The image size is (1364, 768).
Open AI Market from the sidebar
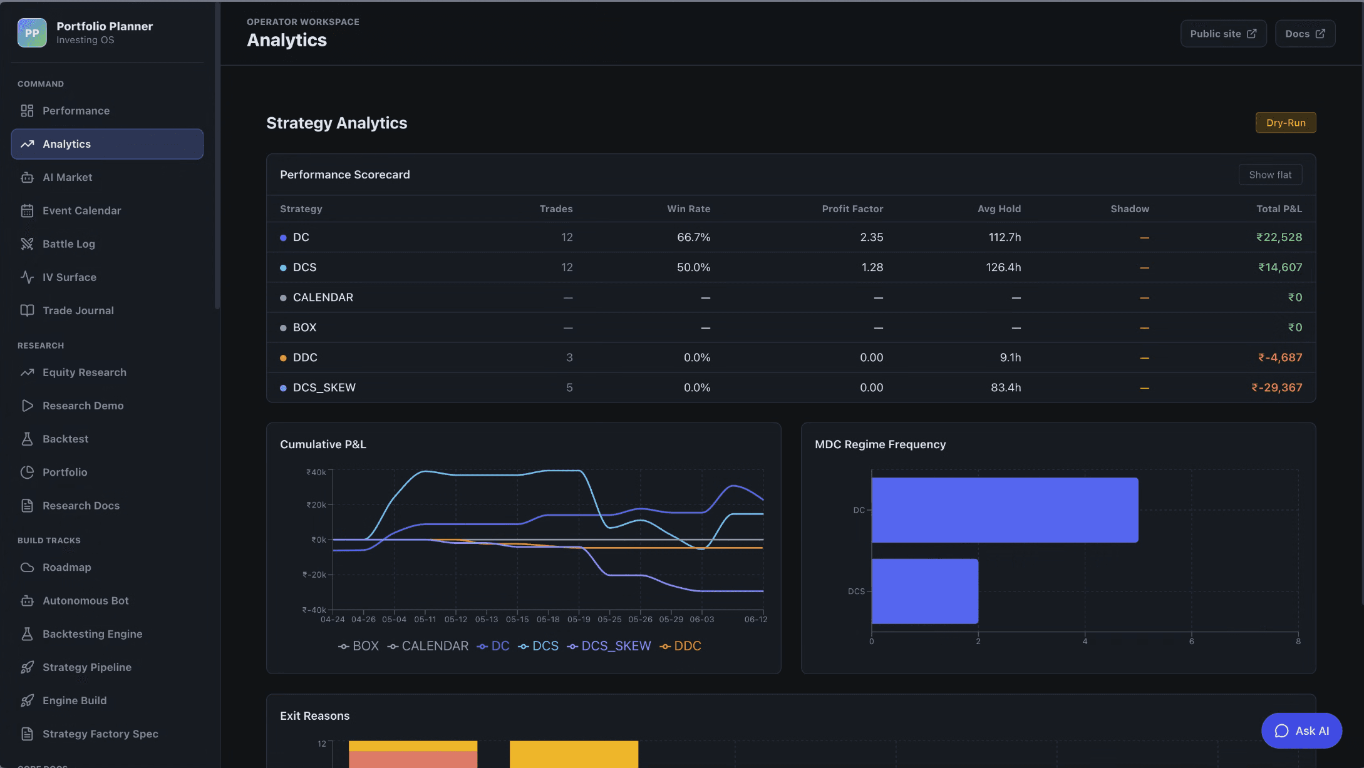(107, 177)
